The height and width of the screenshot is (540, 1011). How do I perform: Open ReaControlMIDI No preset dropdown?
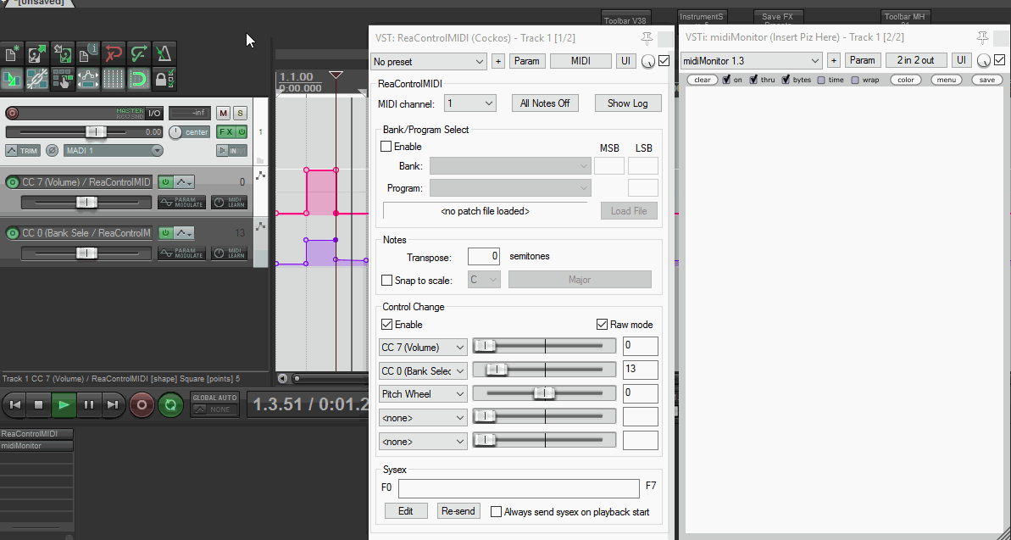coord(429,61)
